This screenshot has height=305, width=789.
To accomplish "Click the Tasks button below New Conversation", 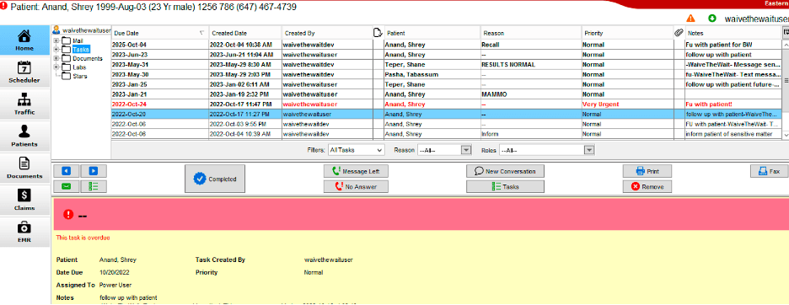I will (x=505, y=186).
